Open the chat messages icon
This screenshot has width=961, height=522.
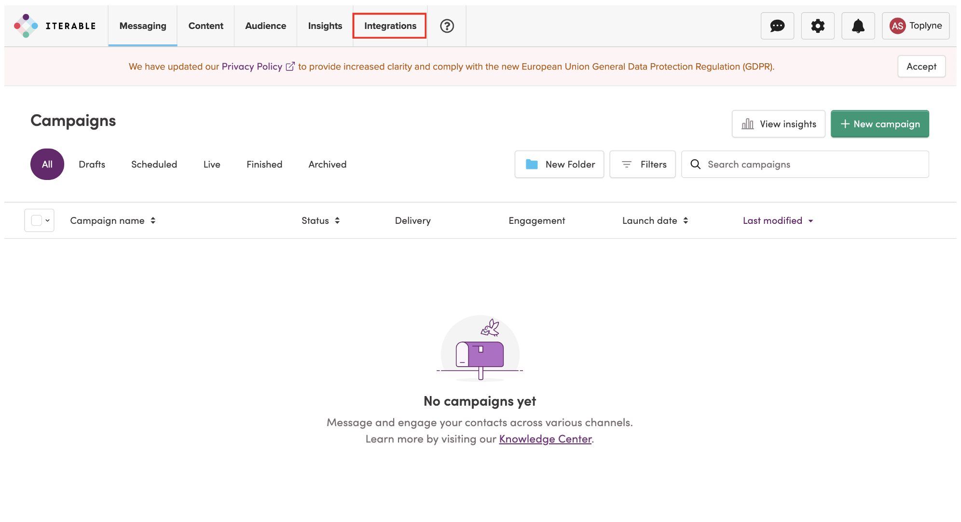click(777, 26)
